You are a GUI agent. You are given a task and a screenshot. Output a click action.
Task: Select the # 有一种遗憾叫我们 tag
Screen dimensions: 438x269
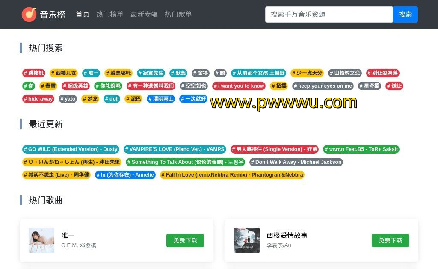pos(151,86)
